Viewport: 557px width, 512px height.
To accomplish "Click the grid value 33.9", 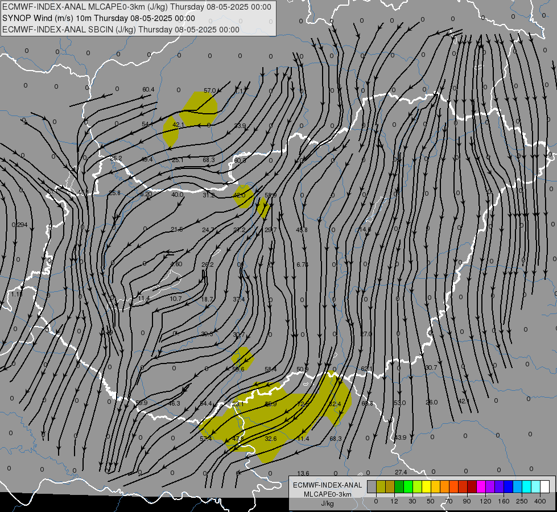I will pyautogui.click(x=240, y=126).
